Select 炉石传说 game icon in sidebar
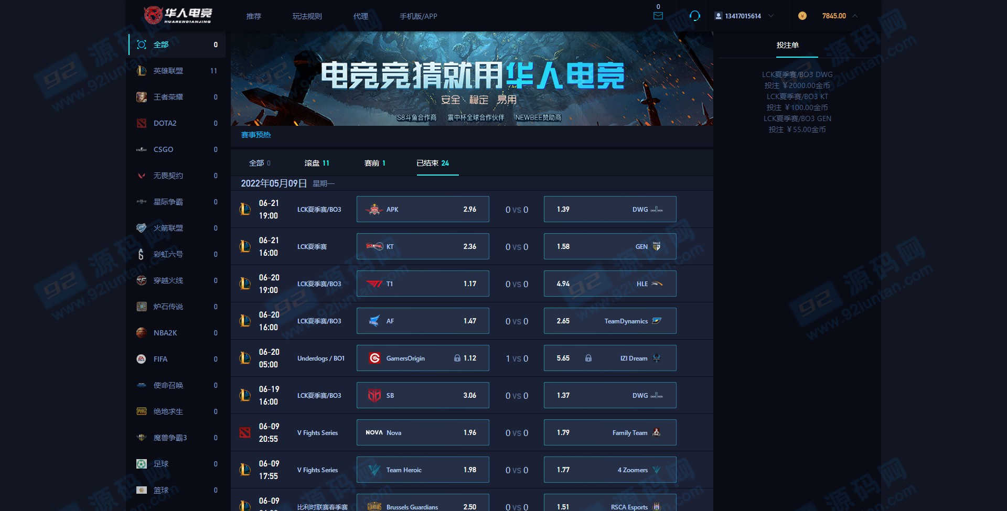This screenshot has height=511, width=1007. coord(142,307)
